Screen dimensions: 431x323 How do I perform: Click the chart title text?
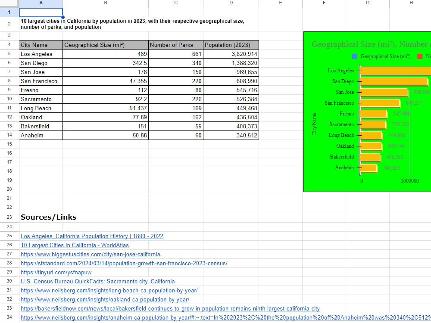371,44
